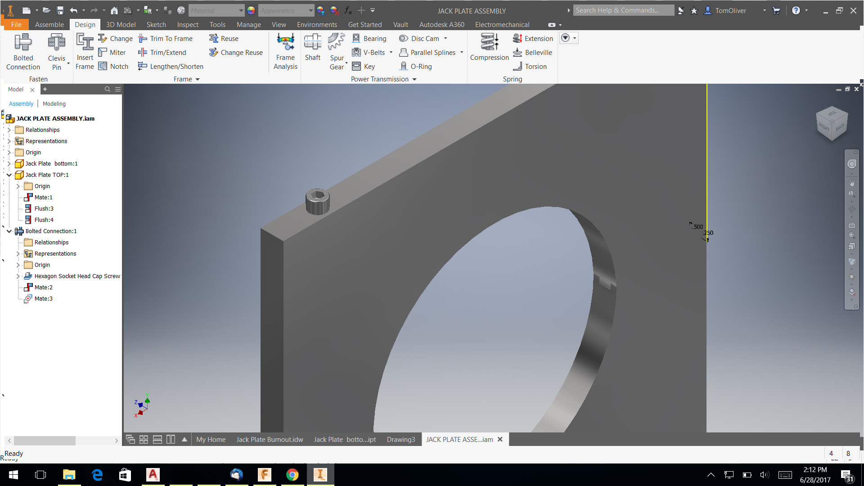Open the Bearing generator
Image resolution: width=864 pixels, height=486 pixels.
click(x=369, y=39)
